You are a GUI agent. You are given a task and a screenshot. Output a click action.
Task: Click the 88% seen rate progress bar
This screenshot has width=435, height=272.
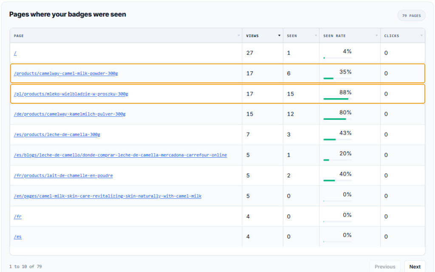coord(337,99)
